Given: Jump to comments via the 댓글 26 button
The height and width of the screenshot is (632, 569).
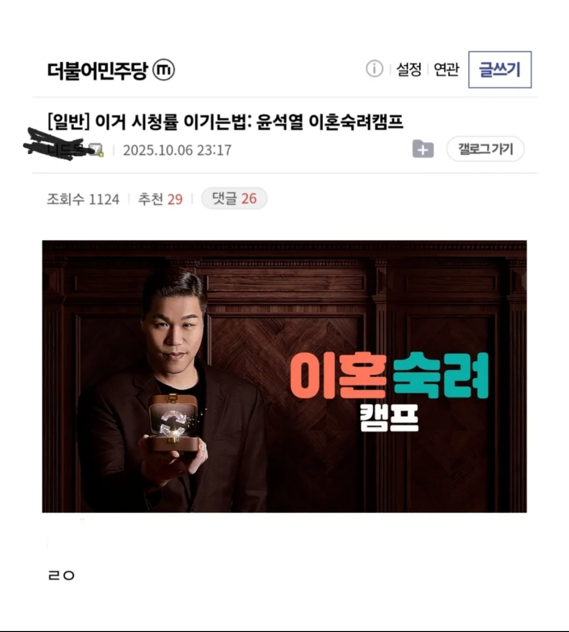Looking at the screenshot, I should tap(234, 198).
